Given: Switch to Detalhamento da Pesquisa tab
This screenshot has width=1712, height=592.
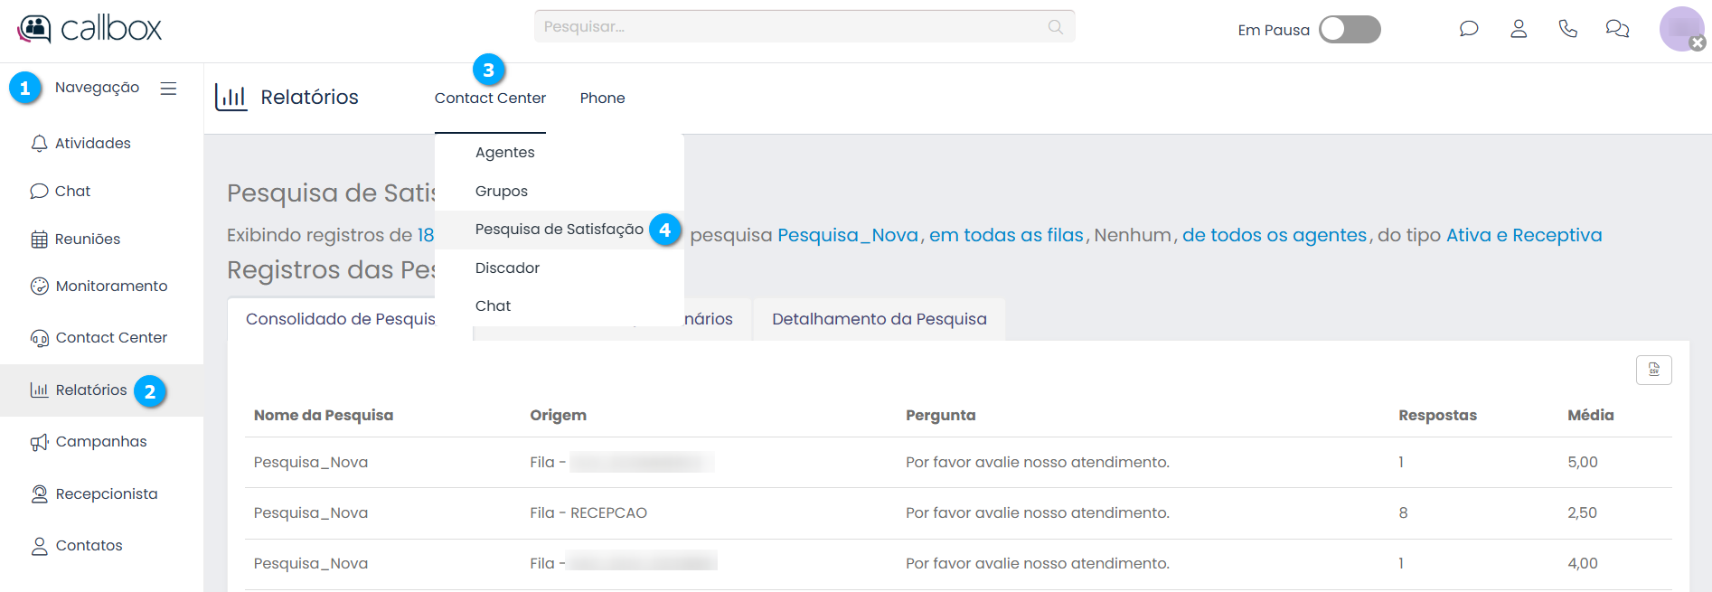Looking at the screenshot, I should (879, 319).
